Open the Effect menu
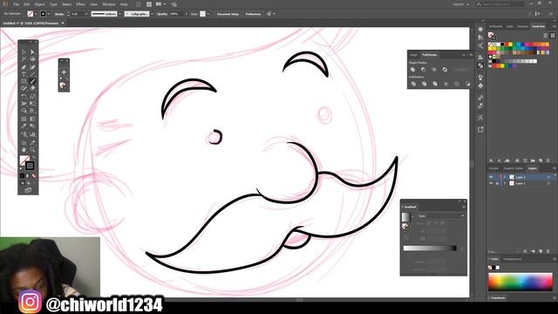 81,4
